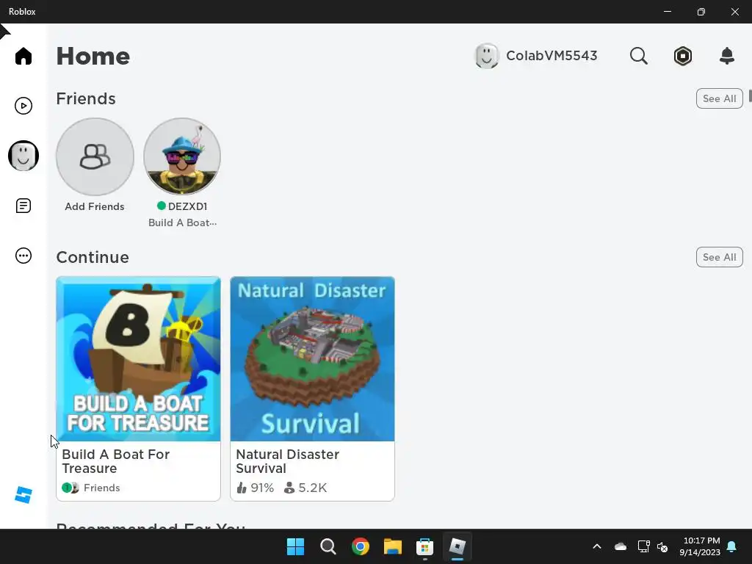The height and width of the screenshot is (564, 752).
Task: Click OneDrive cloud tray icon
Action: pos(620,546)
